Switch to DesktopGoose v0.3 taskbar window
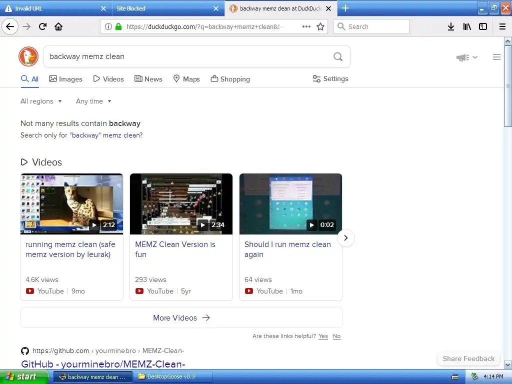Screen dimensions: 512x384 pos(173,377)
